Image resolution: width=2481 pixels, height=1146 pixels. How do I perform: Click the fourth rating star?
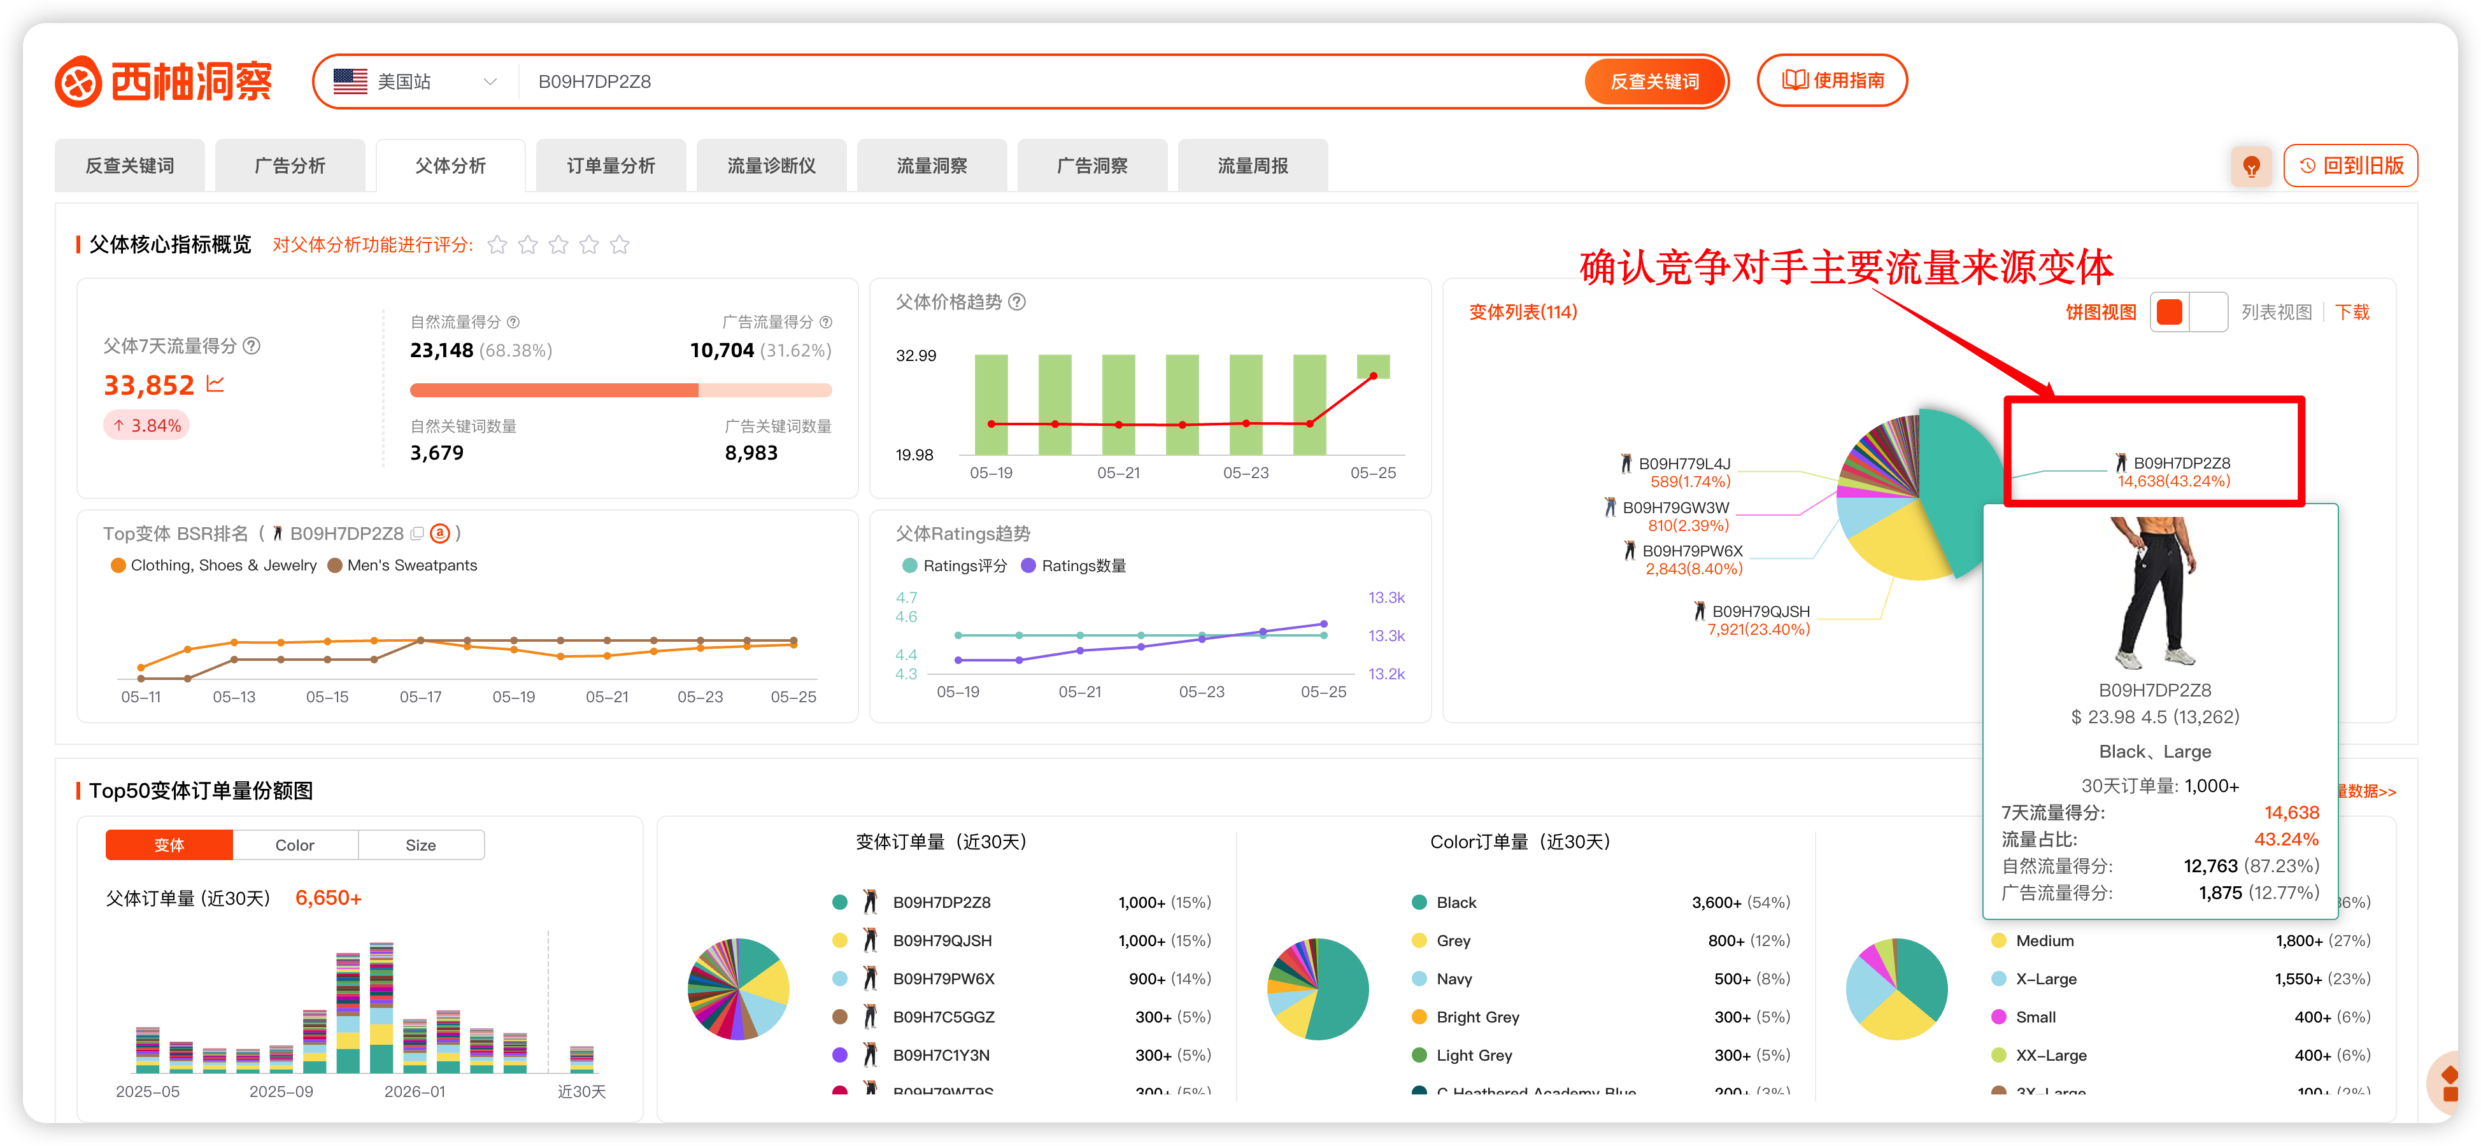coord(590,244)
